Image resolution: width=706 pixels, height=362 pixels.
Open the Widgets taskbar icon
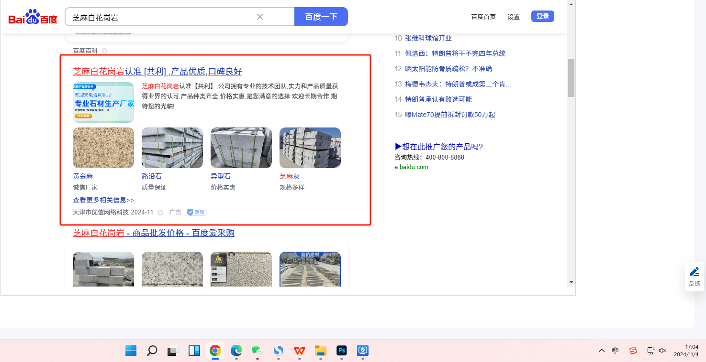click(194, 351)
